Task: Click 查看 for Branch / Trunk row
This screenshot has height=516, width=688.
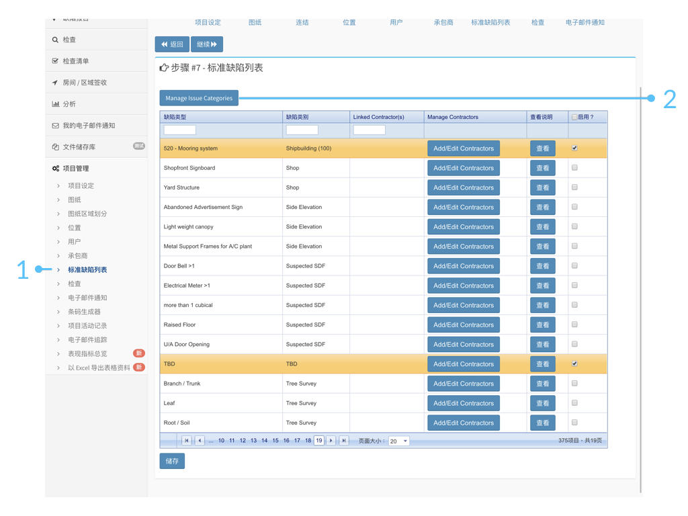Action: (x=543, y=384)
